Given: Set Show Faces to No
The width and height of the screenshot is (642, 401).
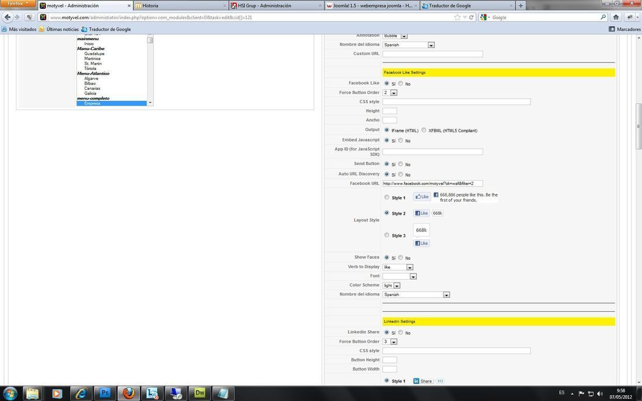Looking at the screenshot, I should [x=400, y=258].
